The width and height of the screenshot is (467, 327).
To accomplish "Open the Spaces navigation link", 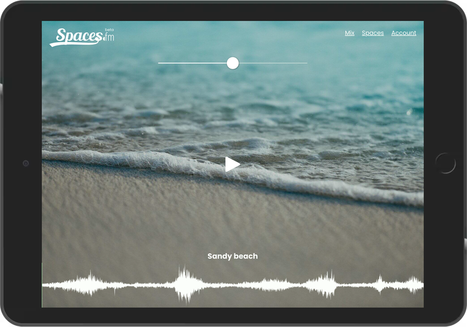I will [373, 33].
